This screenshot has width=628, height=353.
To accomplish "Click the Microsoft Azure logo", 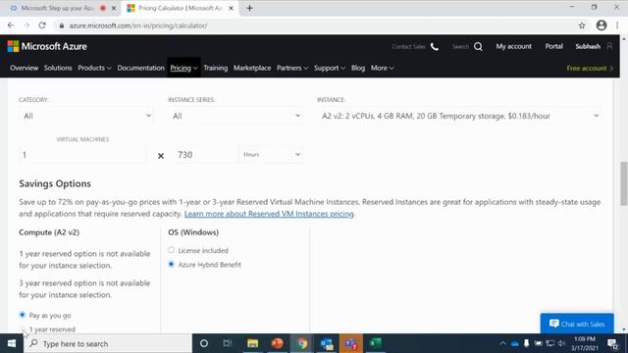I will [x=47, y=46].
